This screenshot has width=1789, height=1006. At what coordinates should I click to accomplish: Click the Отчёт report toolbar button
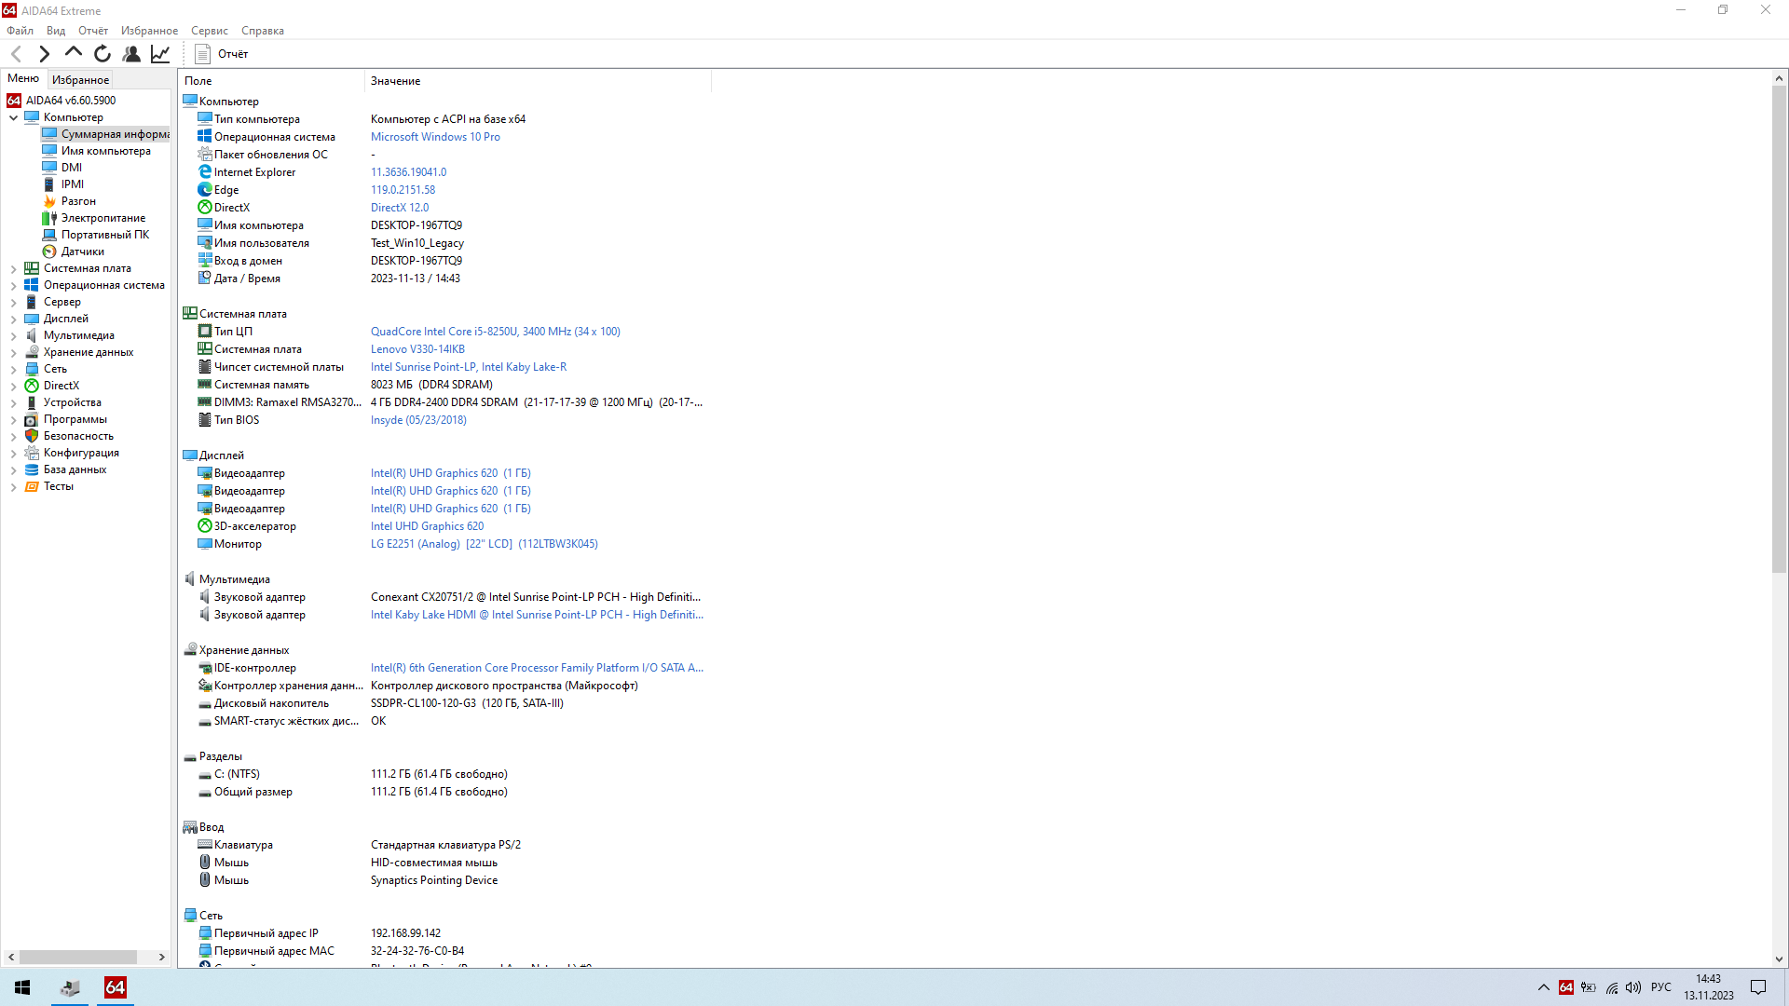coord(222,54)
